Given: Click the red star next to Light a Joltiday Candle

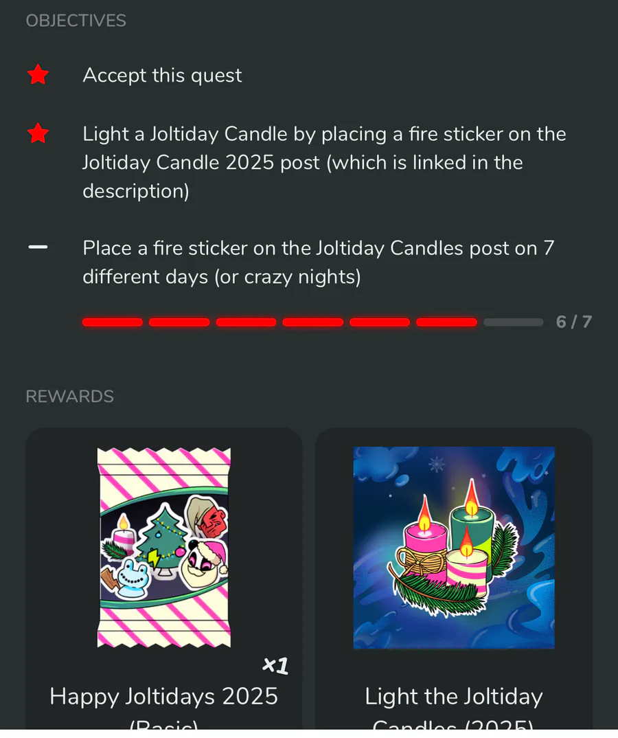Looking at the screenshot, I should pos(38,133).
